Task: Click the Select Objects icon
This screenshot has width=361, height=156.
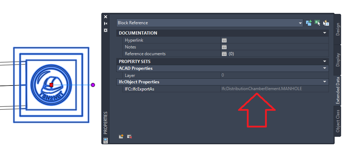Action: coord(317,23)
